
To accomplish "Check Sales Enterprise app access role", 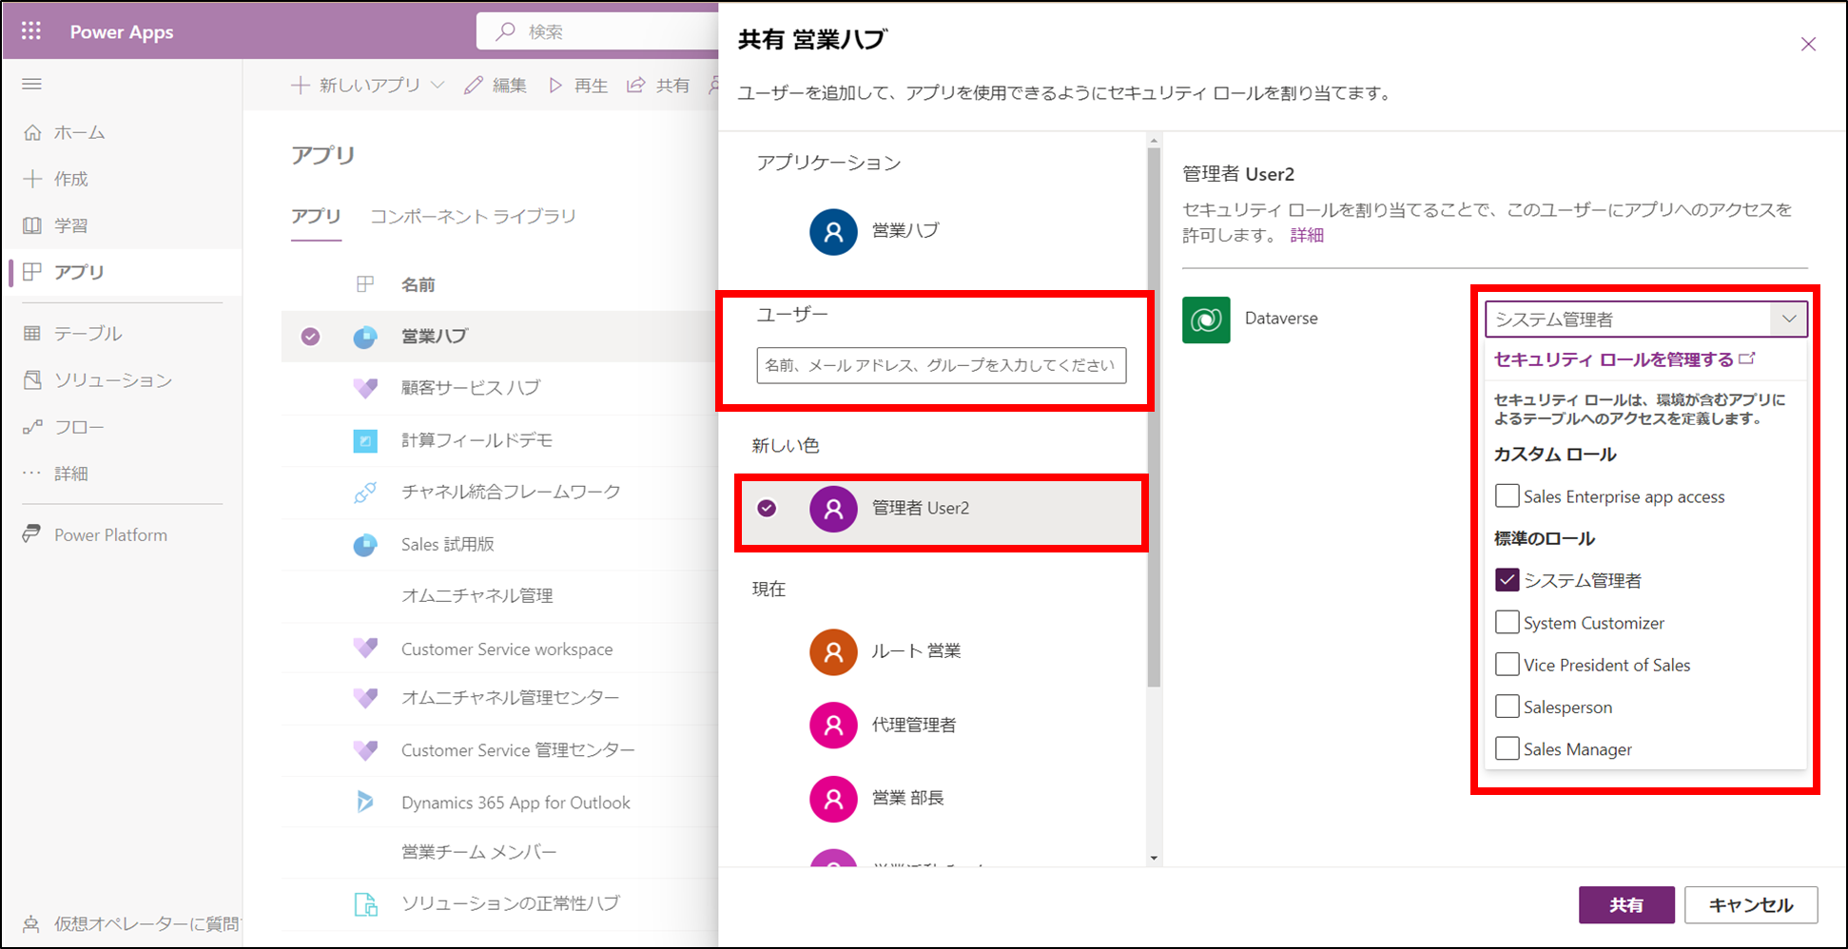I will pyautogui.click(x=1507, y=495).
